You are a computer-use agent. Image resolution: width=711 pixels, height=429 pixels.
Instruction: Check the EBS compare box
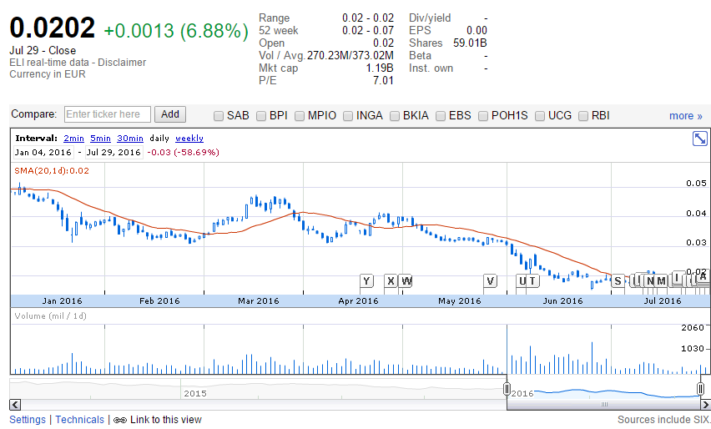(x=441, y=116)
